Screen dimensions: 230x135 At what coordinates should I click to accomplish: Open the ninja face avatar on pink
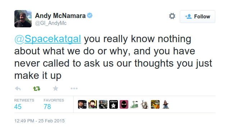tap(124, 104)
